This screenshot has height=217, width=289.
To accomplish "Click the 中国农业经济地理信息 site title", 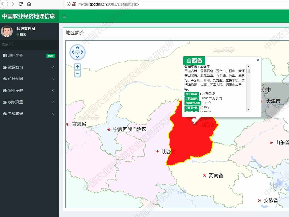I will (29, 16).
